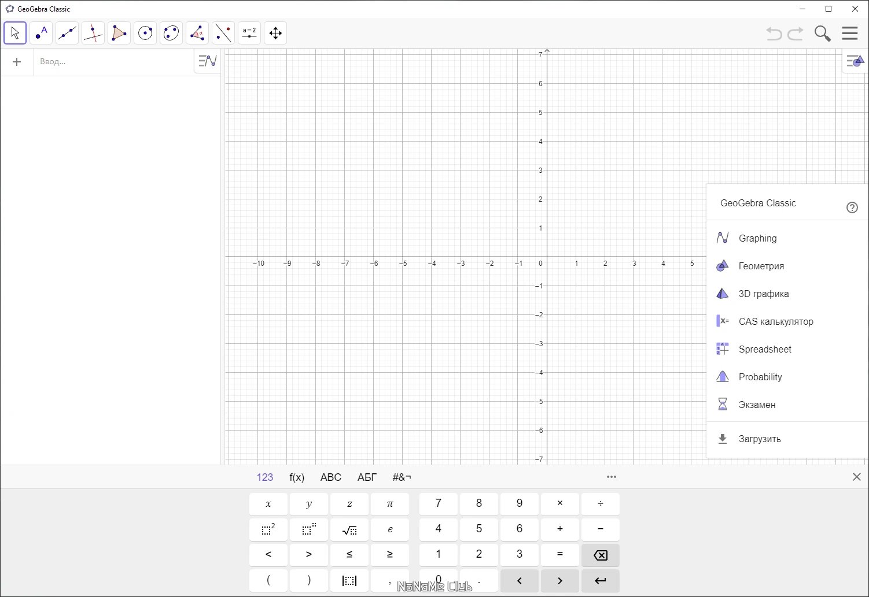
Task: Start Экзамен mode
Action: [787, 405]
